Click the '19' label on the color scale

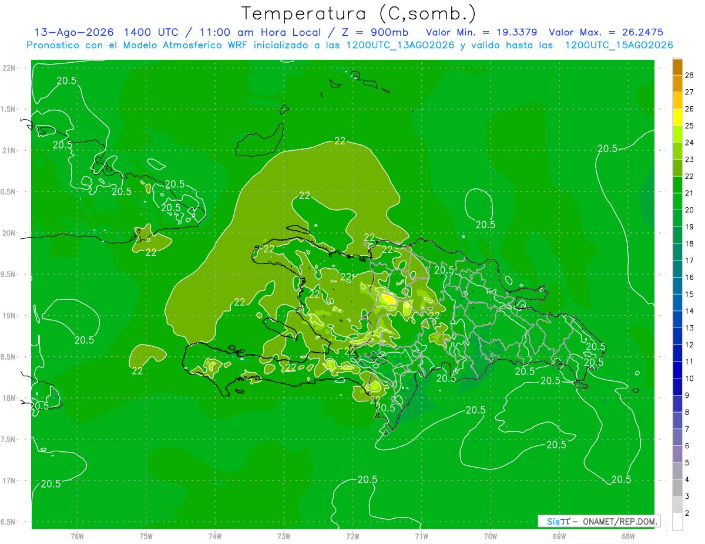click(x=690, y=227)
